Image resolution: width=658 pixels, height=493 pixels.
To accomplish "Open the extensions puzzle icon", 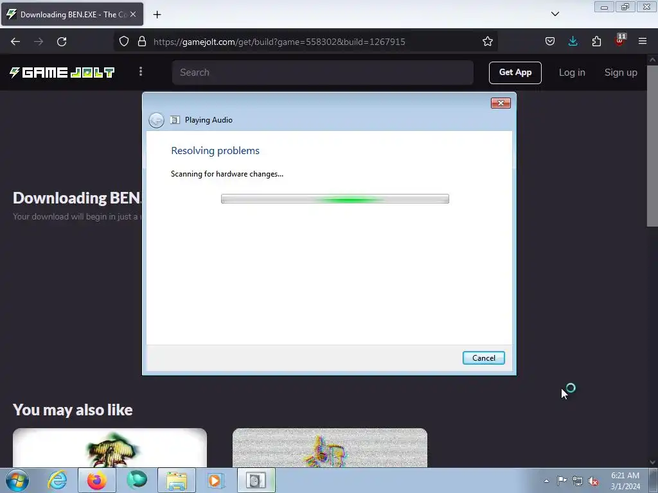I will (596, 41).
